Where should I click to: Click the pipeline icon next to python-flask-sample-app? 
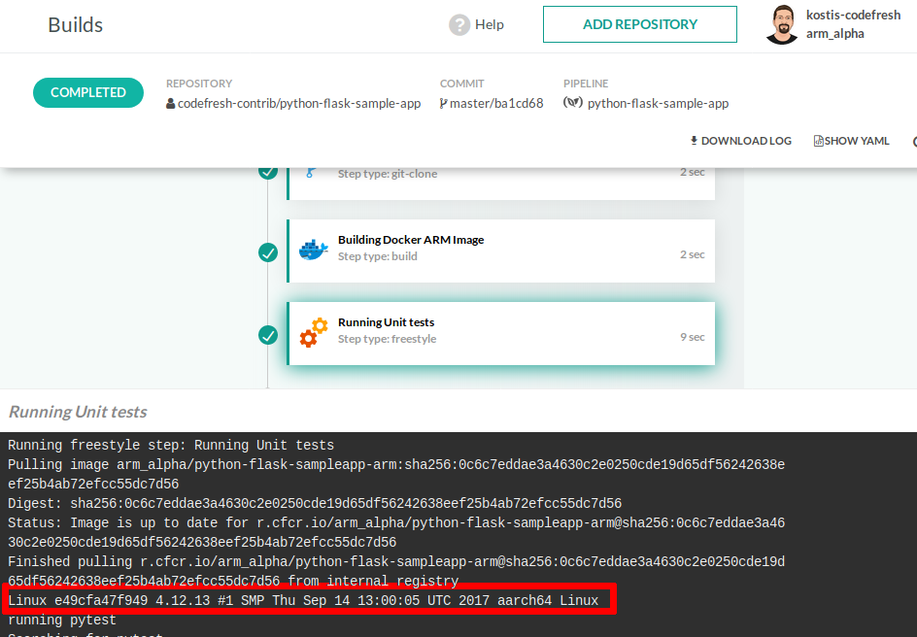(572, 103)
